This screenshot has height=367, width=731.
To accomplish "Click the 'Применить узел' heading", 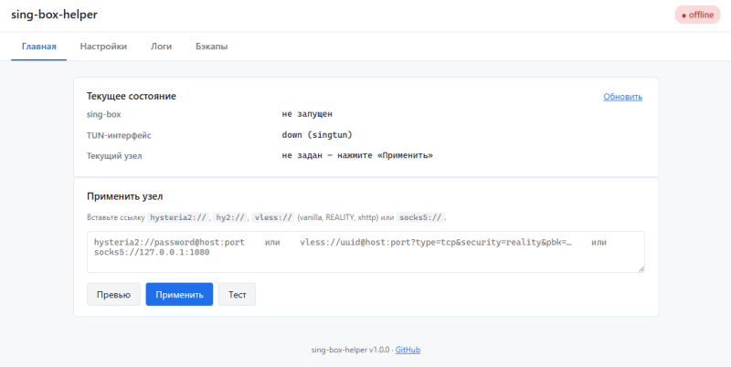I will tap(125, 196).
